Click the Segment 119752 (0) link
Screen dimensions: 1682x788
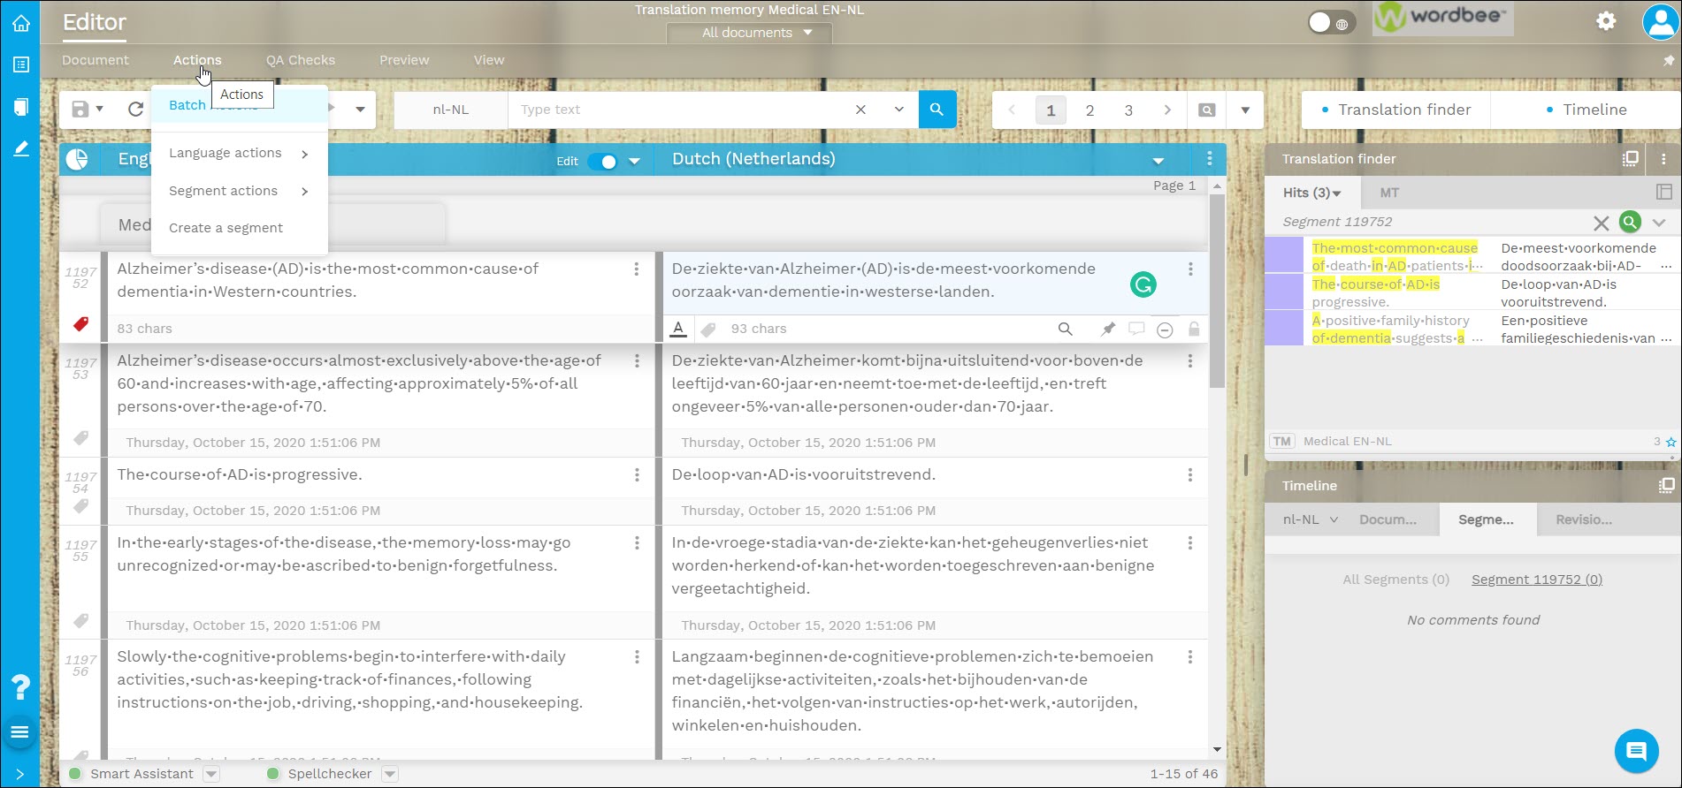pyautogui.click(x=1536, y=580)
